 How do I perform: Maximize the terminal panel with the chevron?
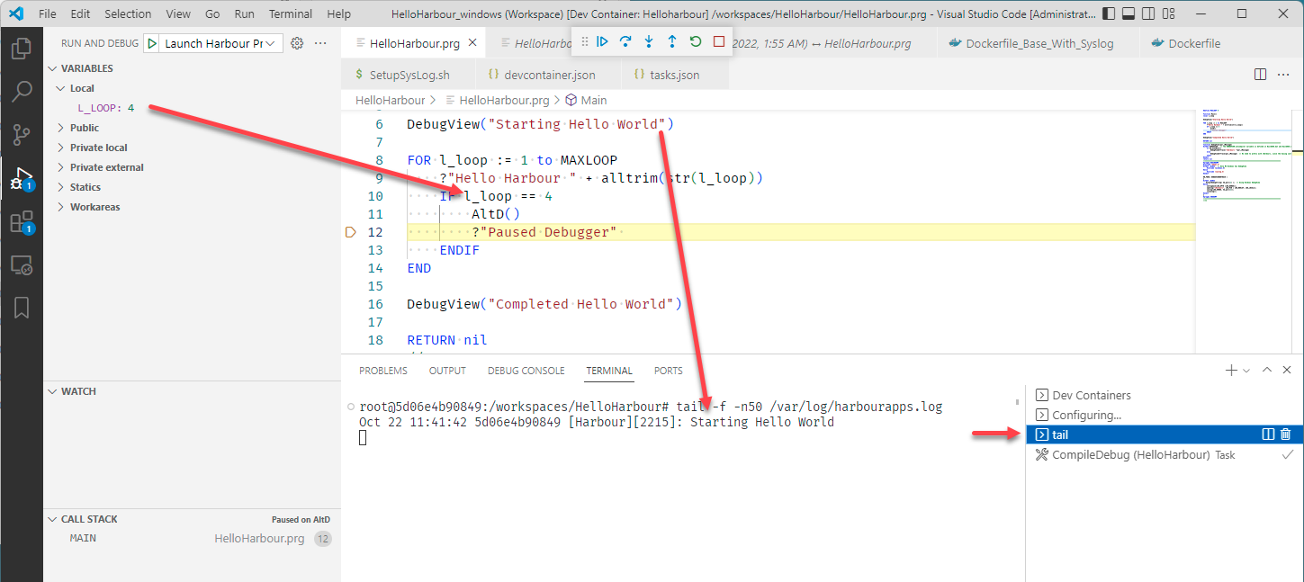pos(1266,370)
